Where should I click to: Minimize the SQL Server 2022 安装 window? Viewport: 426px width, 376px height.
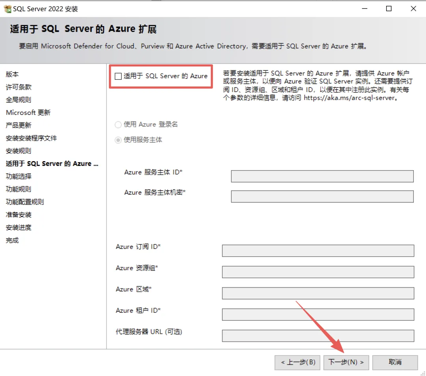(364, 9)
